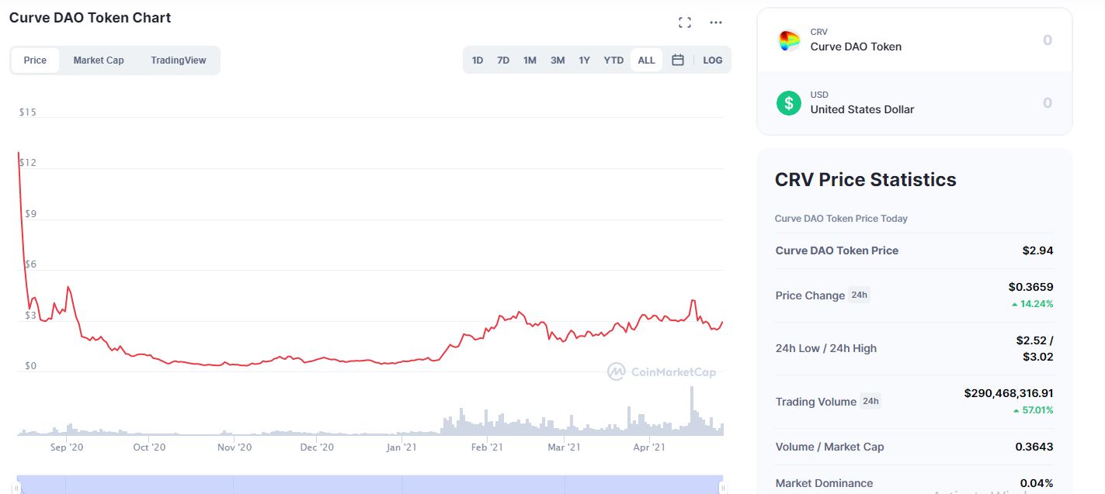The height and width of the screenshot is (494, 1105).
Task: Select the 7D time range
Action: pos(503,60)
